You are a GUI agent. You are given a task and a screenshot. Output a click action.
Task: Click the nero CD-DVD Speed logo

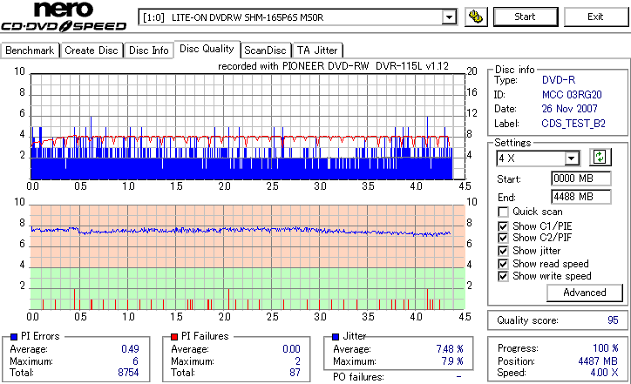click(x=64, y=17)
